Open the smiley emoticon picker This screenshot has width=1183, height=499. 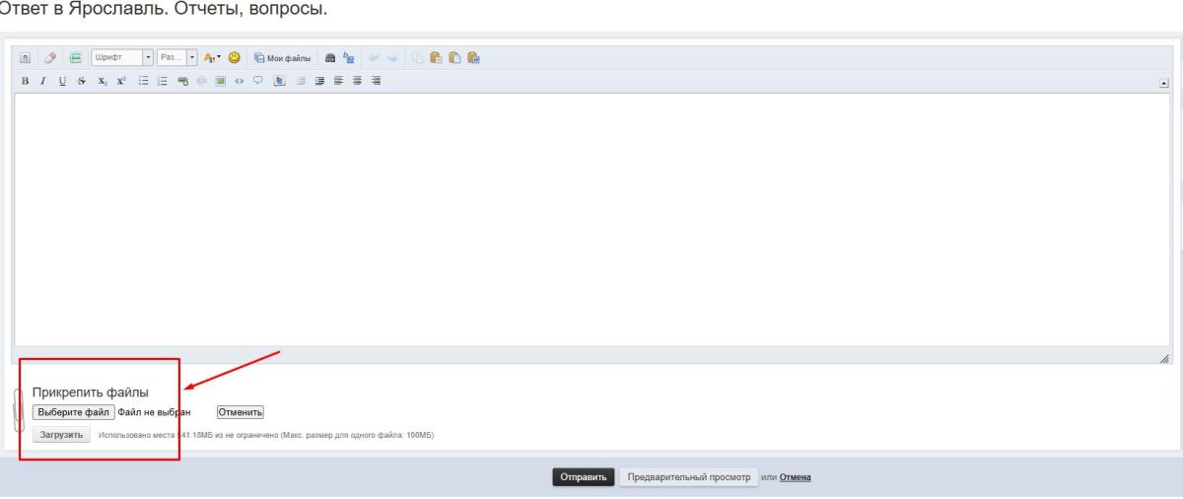click(x=236, y=57)
